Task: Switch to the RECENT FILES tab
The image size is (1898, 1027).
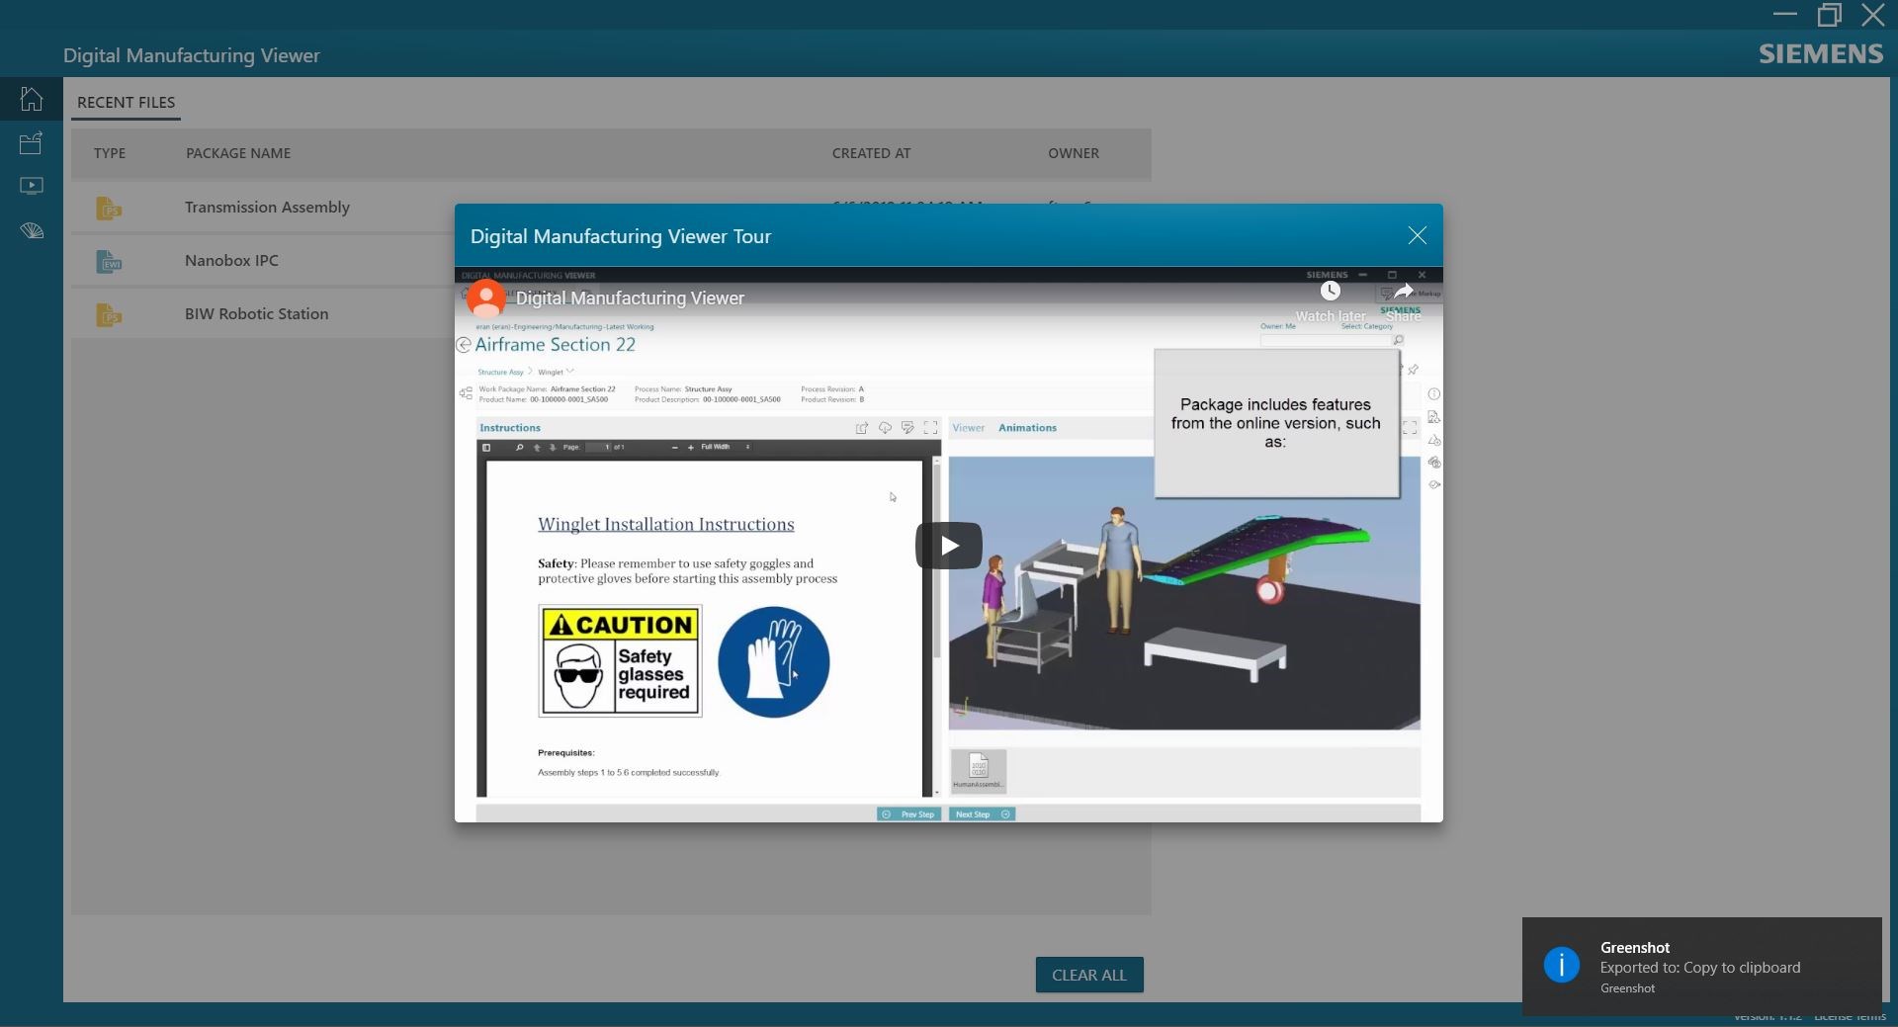Action: click(126, 102)
